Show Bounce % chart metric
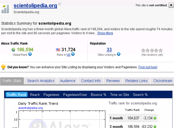Viewport: 174px width, 128px height. point(98,95)
